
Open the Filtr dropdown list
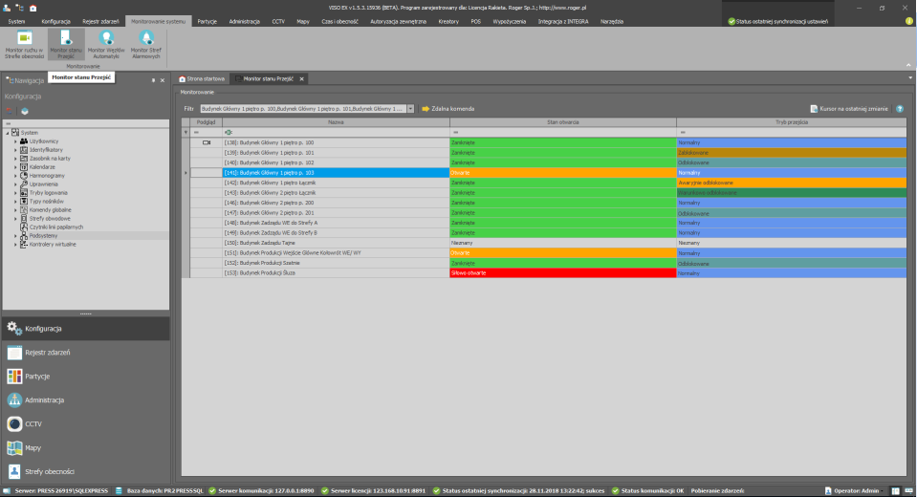[411, 109]
